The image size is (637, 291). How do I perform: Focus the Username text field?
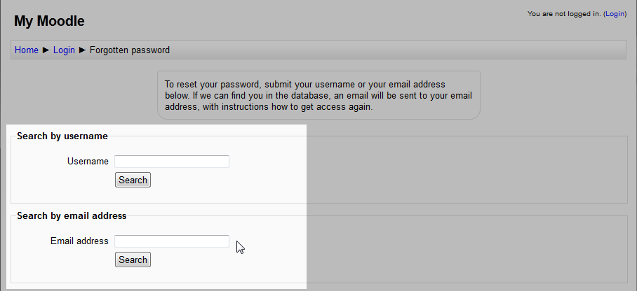coord(172,162)
